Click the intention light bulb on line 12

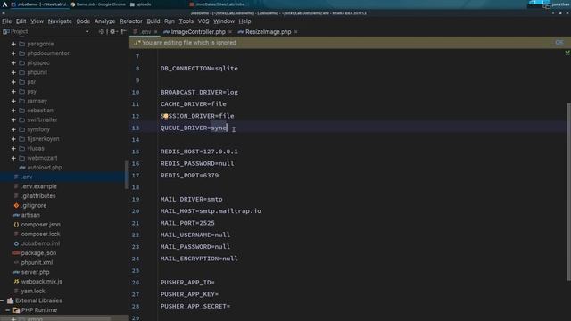point(165,116)
